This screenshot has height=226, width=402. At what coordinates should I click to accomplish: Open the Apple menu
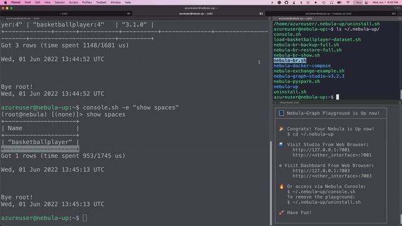pyautogui.click(x=6, y=3)
